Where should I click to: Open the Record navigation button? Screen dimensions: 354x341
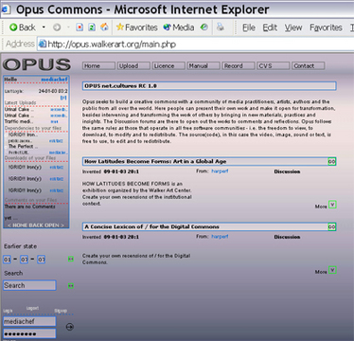[x=238, y=66]
